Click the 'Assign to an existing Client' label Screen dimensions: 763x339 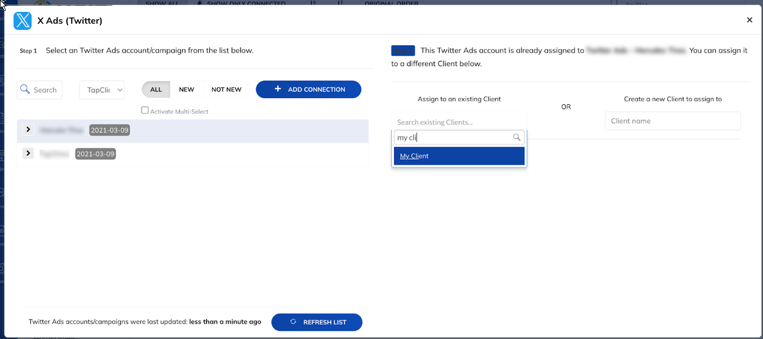coord(459,99)
